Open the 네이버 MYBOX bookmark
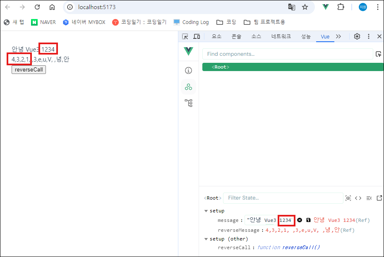The height and width of the screenshot is (257, 384). (84, 22)
